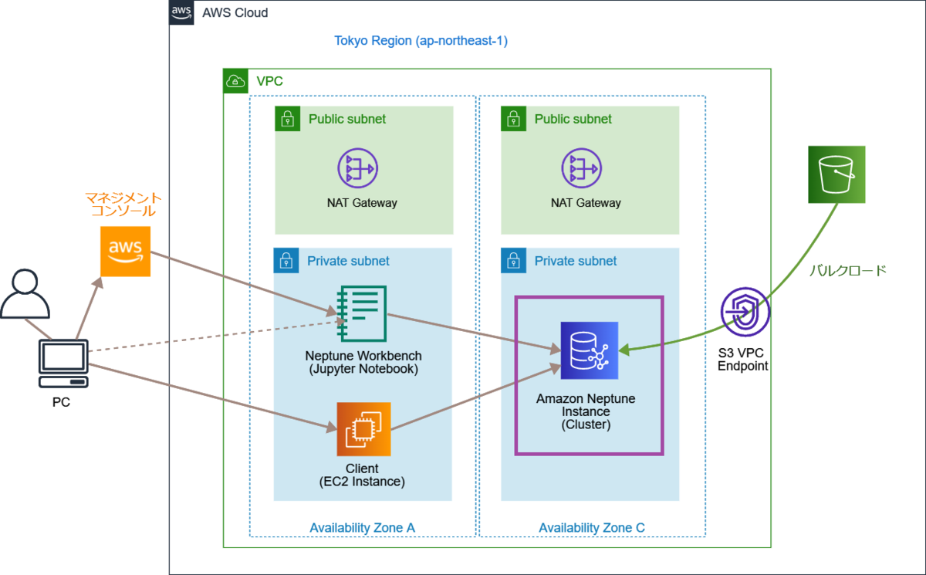Click Client (EC2 Instance) label

(x=362, y=475)
